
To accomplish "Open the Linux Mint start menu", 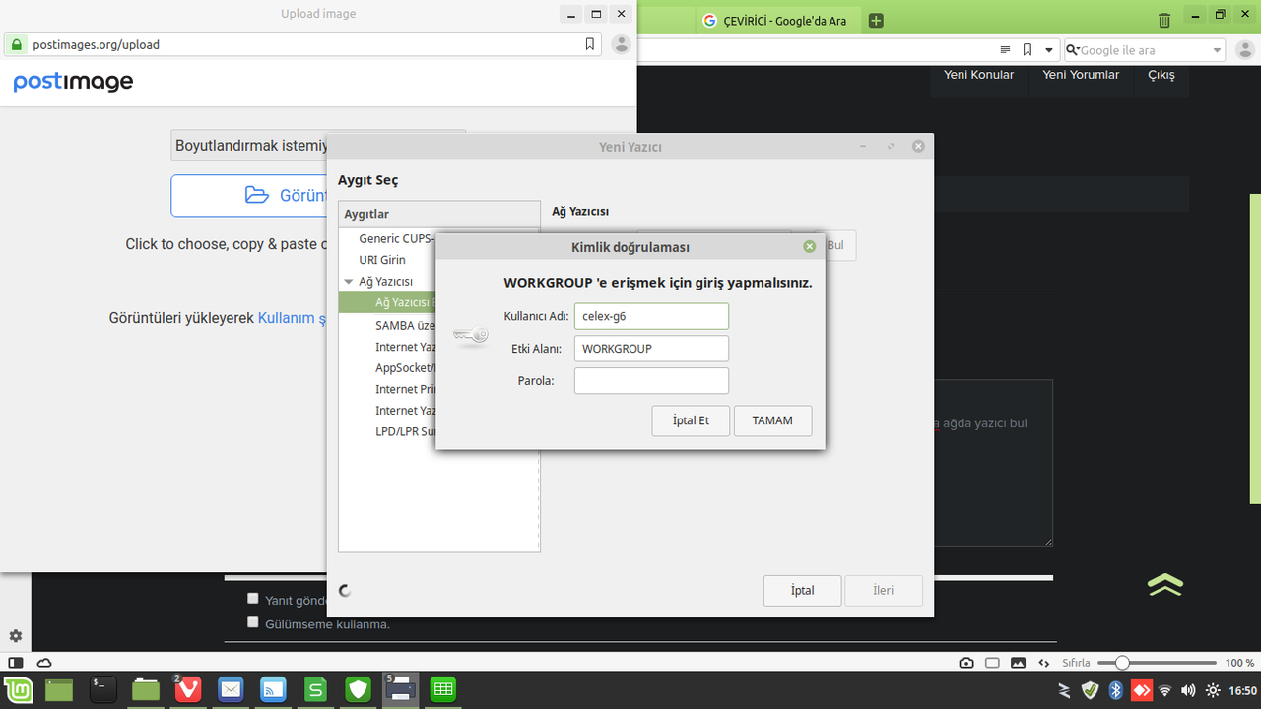I will coord(16,690).
